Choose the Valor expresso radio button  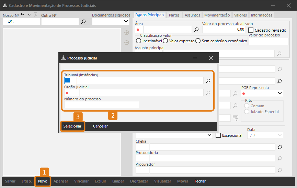pos(165,41)
